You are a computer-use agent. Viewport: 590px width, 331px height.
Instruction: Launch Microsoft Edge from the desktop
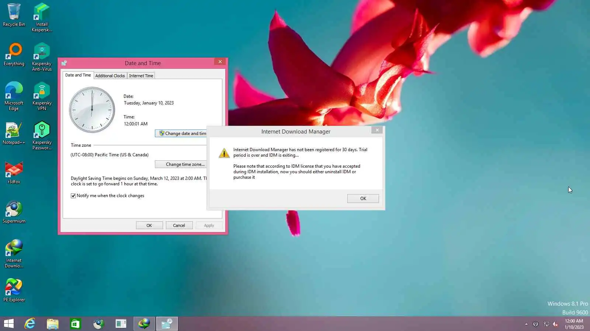[14, 96]
